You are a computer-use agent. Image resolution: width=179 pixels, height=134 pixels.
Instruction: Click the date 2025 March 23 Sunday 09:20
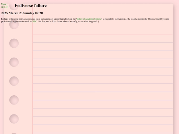(22, 13)
